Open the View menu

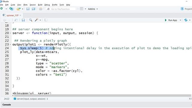19,5
